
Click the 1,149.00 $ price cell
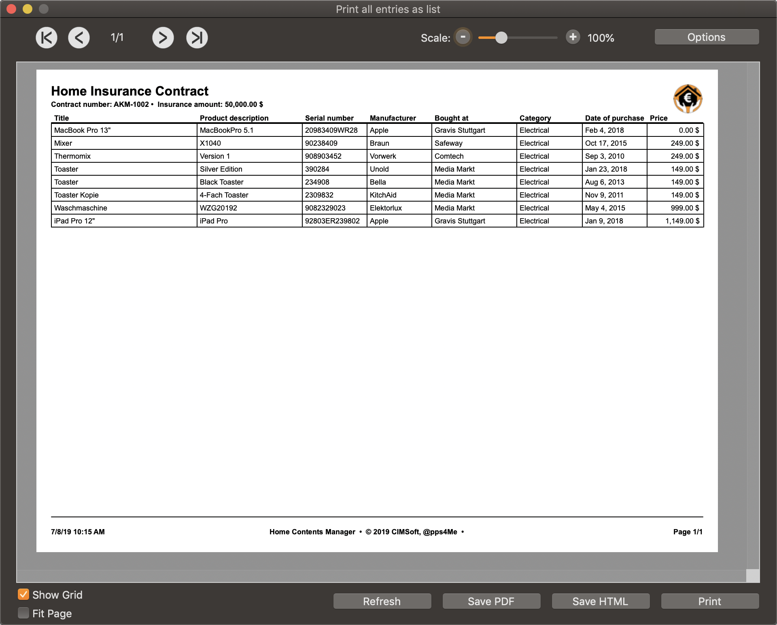(675, 221)
